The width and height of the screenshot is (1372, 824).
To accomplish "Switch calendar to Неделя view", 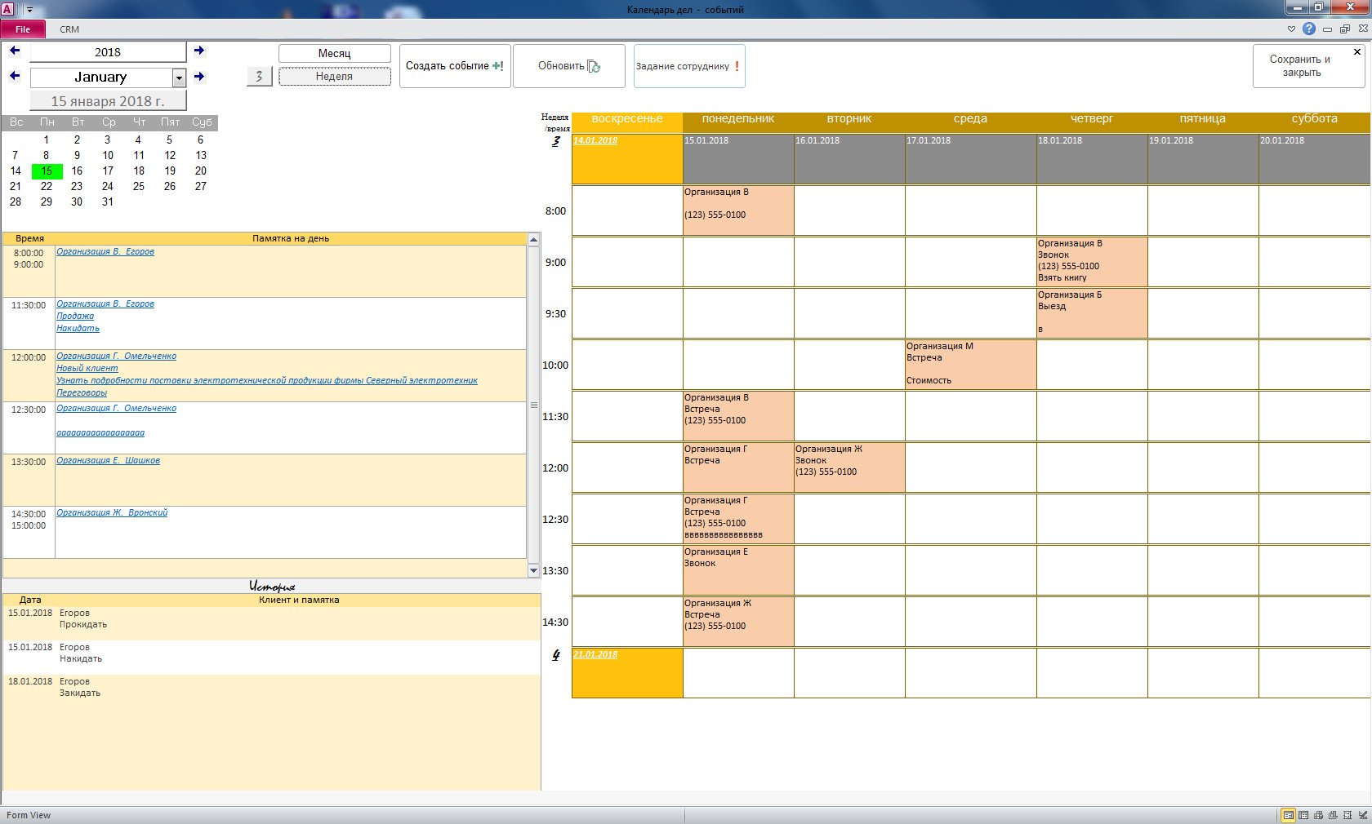I will pos(335,76).
